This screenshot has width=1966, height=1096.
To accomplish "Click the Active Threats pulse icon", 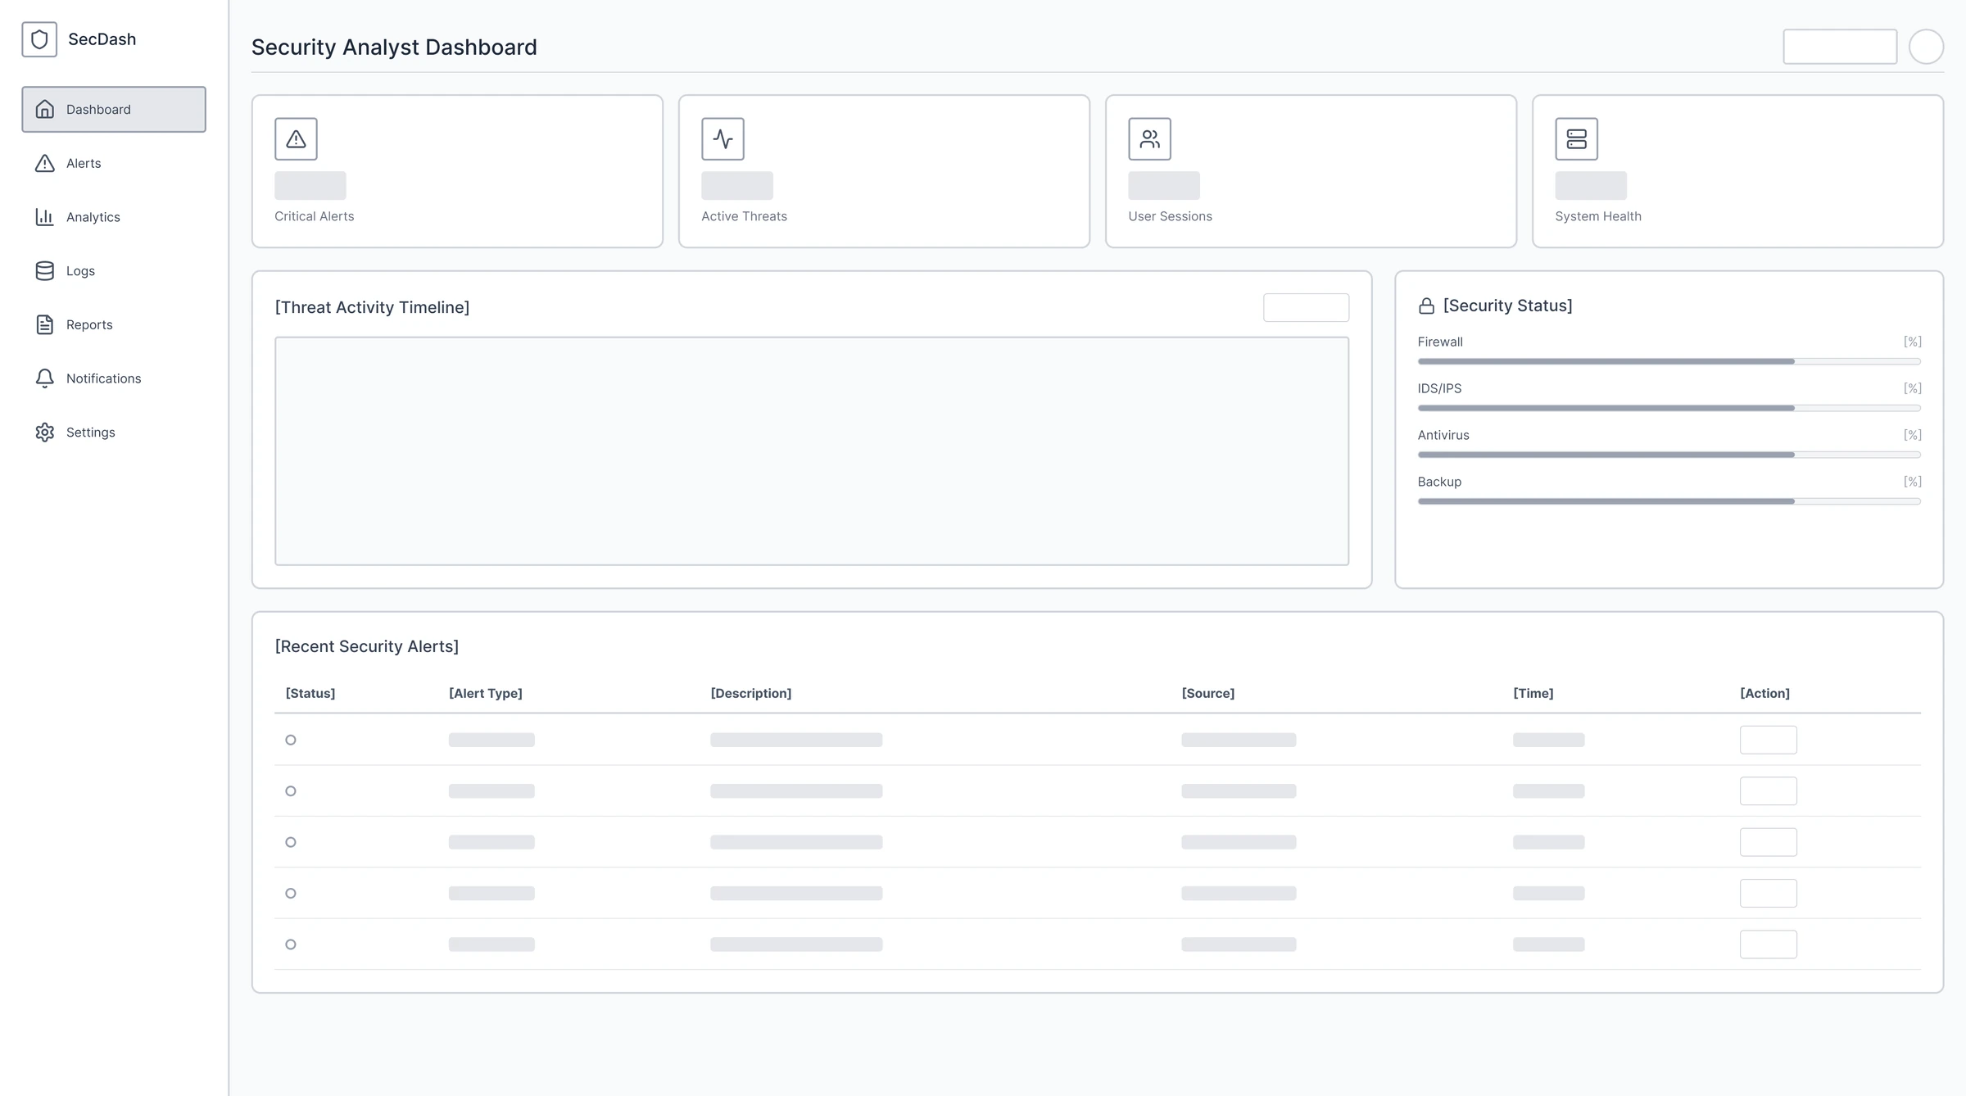I will point(723,138).
